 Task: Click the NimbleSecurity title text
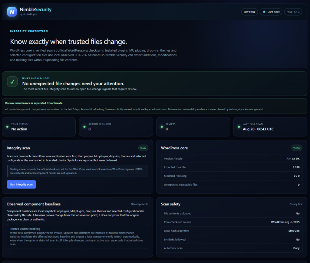(x=36, y=9)
